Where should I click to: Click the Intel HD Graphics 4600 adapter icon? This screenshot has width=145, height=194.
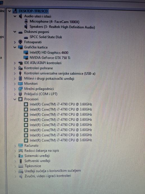[26, 53]
